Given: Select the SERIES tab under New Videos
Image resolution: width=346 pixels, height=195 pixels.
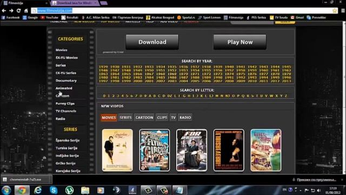Looking at the screenshot, I should coord(125,118).
